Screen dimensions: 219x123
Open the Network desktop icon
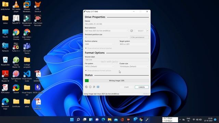point(5,47)
